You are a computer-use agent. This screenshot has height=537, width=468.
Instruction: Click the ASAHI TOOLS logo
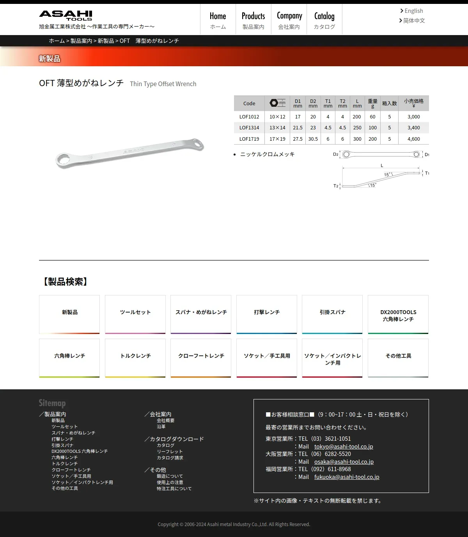click(x=66, y=15)
